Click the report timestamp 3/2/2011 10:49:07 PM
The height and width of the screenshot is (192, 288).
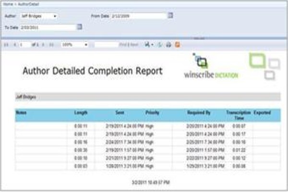tap(151, 182)
